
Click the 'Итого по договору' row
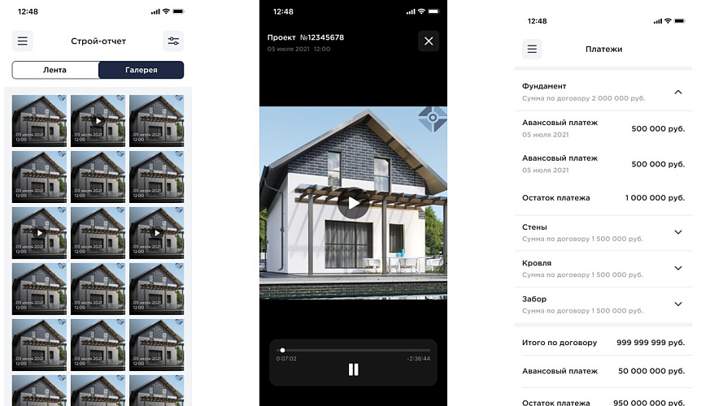603,343
